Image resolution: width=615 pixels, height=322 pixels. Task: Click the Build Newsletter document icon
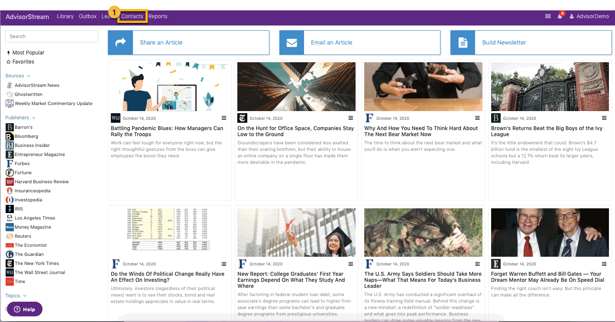463,42
